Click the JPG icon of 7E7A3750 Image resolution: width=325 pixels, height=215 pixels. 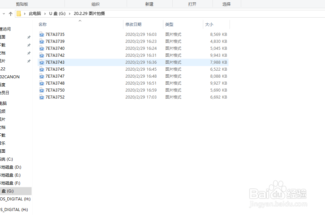click(42, 90)
